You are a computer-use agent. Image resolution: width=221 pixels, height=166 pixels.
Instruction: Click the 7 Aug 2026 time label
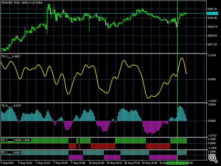pos(7,163)
